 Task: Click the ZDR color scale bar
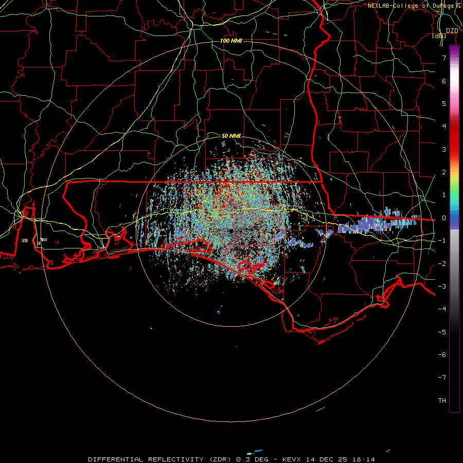[454, 228]
